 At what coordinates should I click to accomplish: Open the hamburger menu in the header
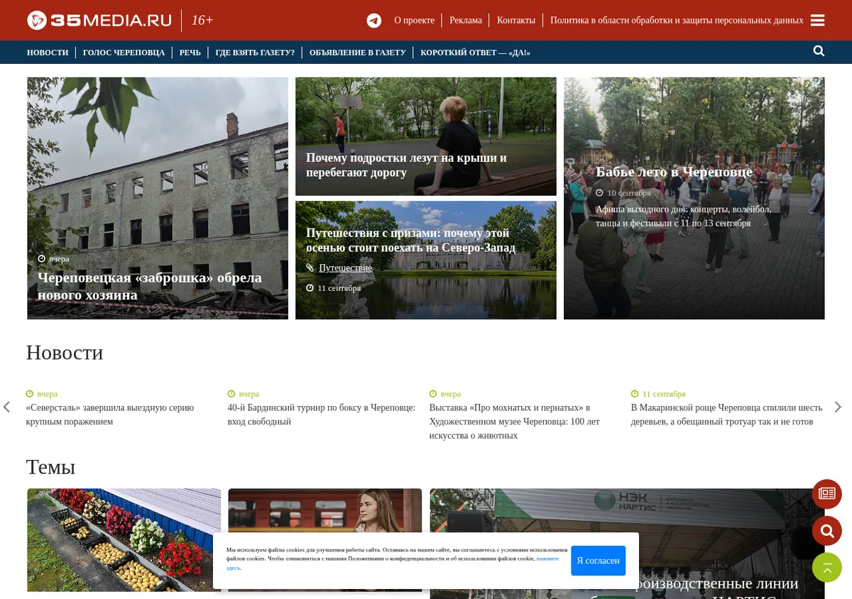click(x=817, y=21)
